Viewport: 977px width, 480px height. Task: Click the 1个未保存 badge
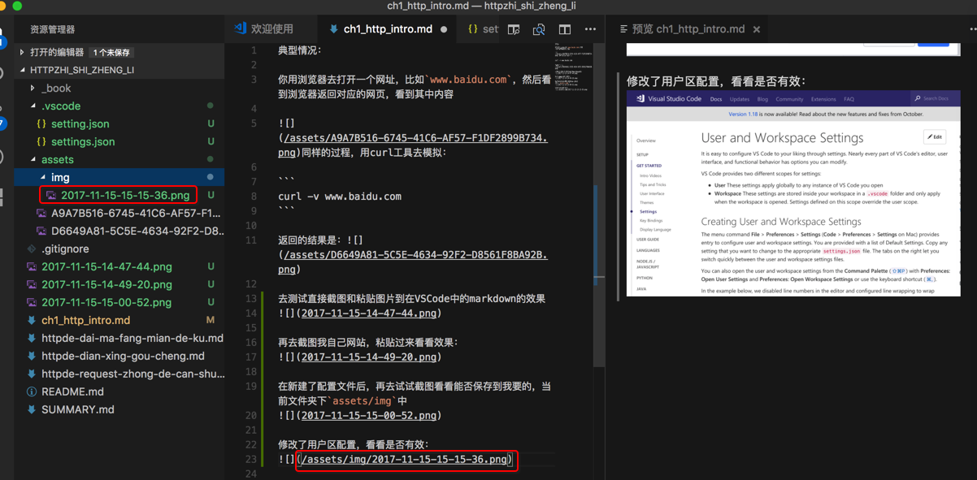[111, 52]
